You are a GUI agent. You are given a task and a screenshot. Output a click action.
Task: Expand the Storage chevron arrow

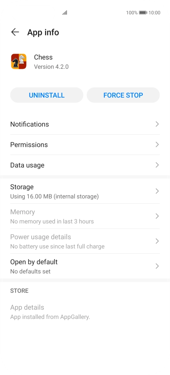pos(157,191)
